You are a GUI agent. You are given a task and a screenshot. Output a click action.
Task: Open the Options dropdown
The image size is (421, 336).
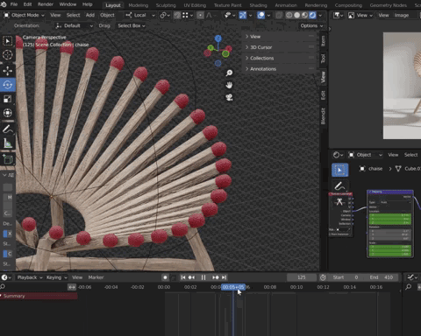311,25
